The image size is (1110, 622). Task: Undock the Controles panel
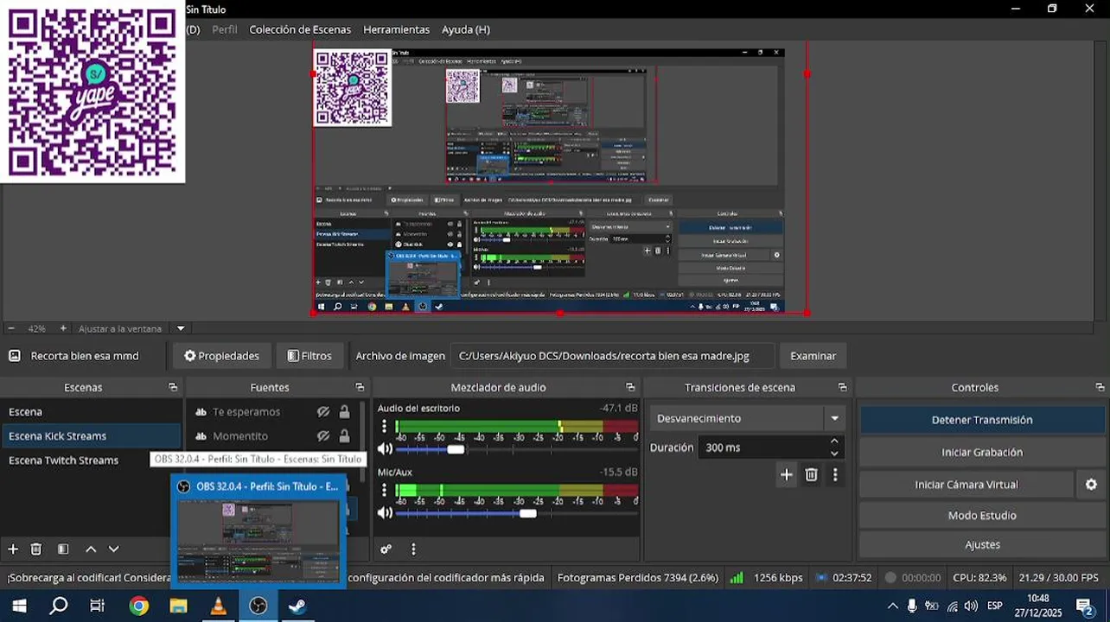pos(1100,387)
